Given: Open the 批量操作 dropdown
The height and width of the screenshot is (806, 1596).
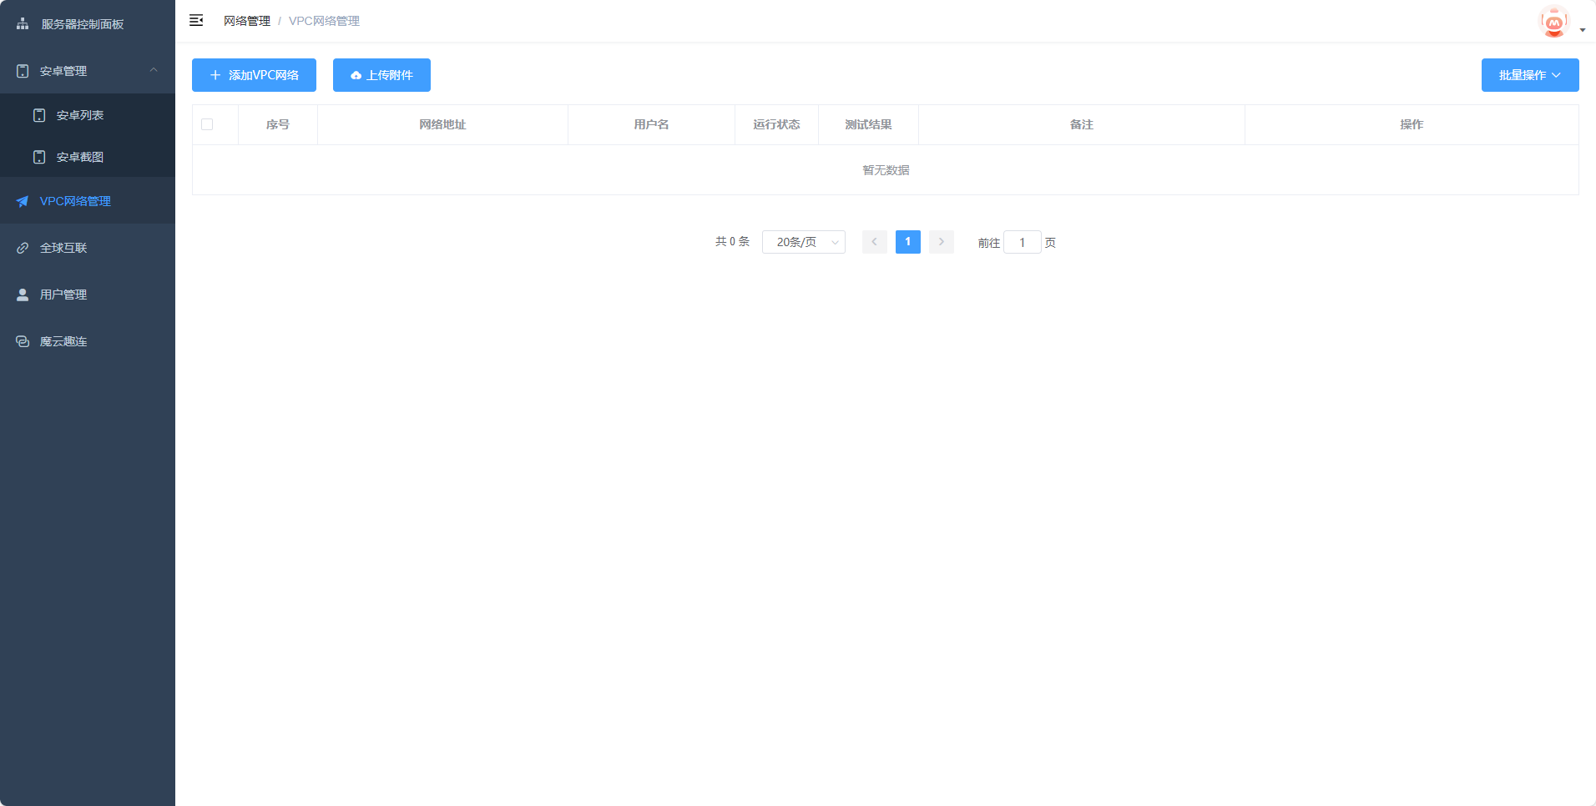Looking at the screenshot, I should [1529, 75].
